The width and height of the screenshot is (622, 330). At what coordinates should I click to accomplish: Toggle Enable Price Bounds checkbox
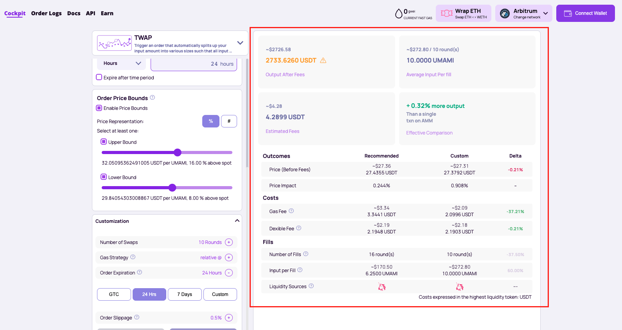point(99,108)
